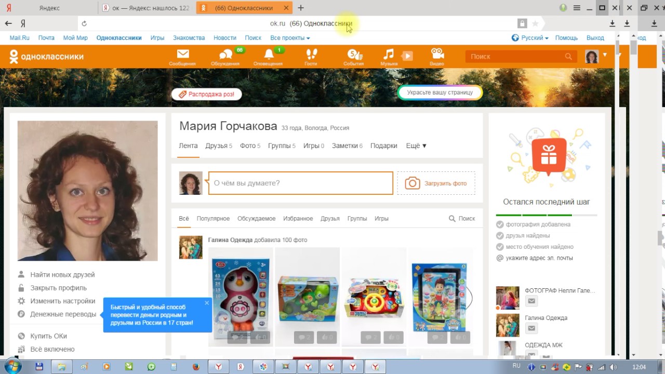Click Распродажа роз button

click(206, 95)
